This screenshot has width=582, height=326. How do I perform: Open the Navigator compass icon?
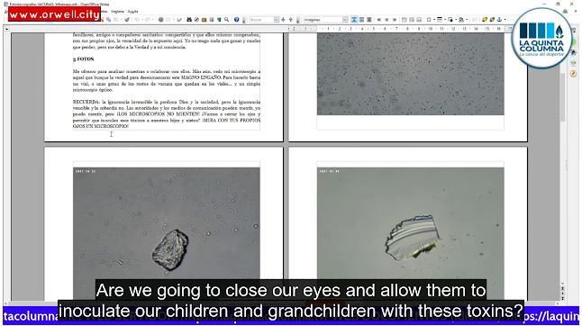(196, 19)
